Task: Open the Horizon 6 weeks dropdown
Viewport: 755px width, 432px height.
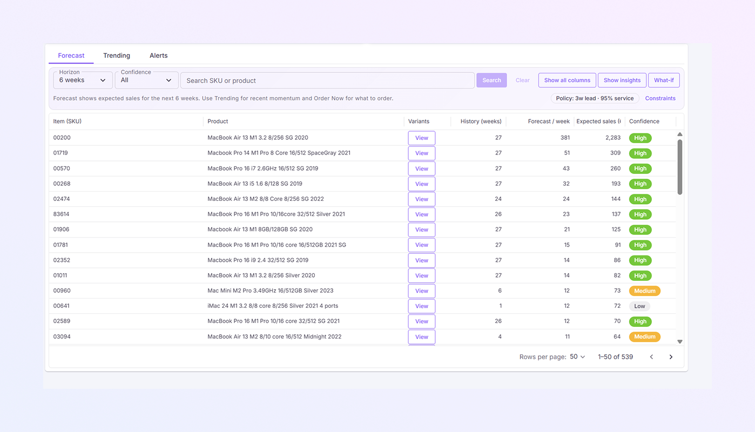Action: pyautogui.click(x=83, y=80)
